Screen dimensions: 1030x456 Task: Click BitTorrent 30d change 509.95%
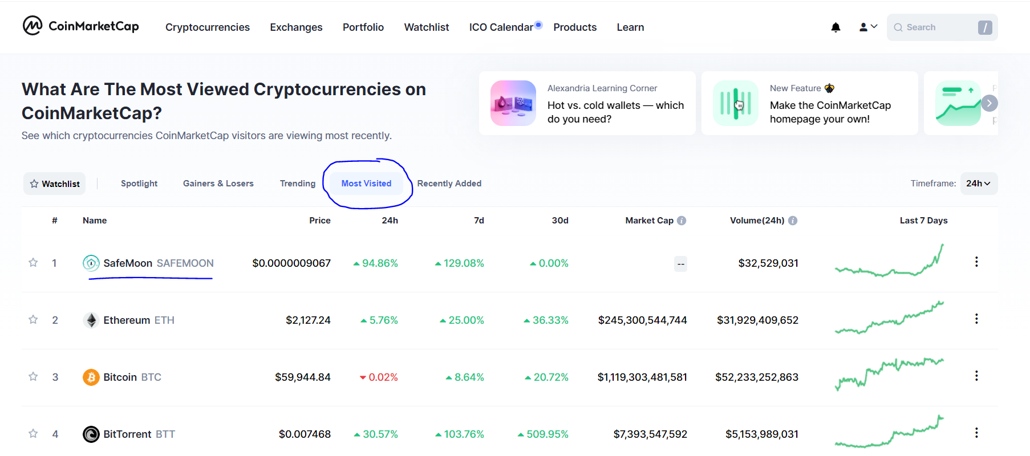click(543, 434)
